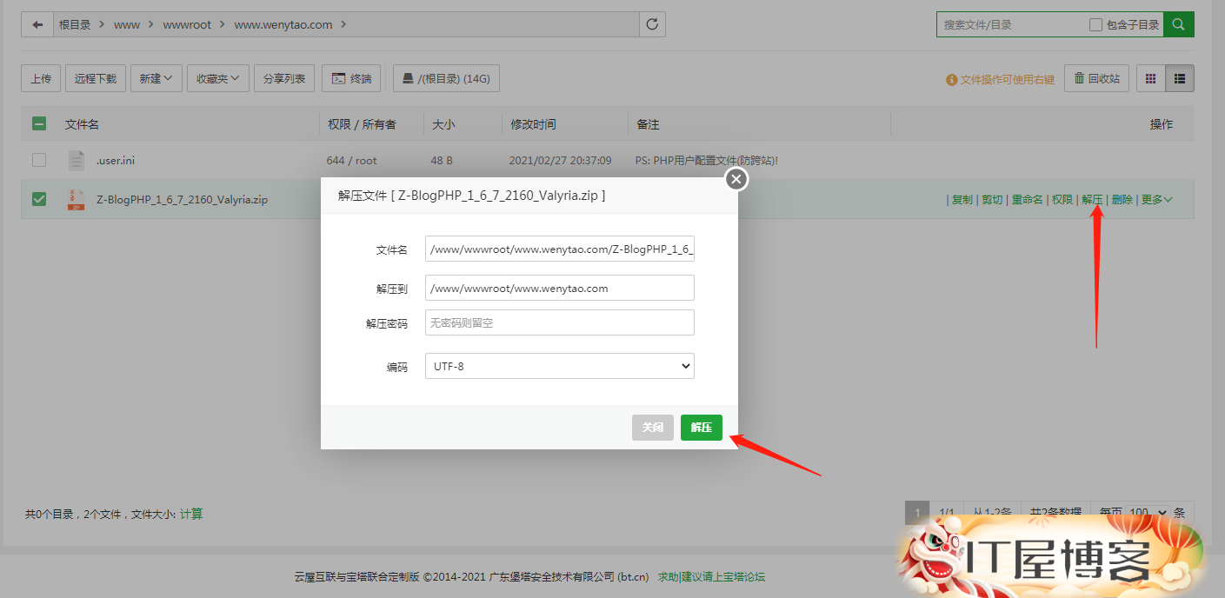Click the Modified Time (修改时间) column header
Screen dimensions: 1225x598
coord(533,124)
